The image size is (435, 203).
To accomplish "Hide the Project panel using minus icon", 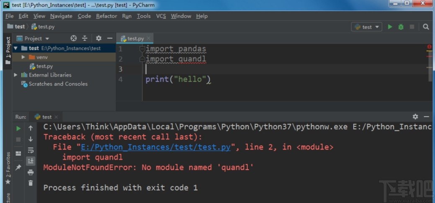I will pyautogui.click(x=110, y=38).
